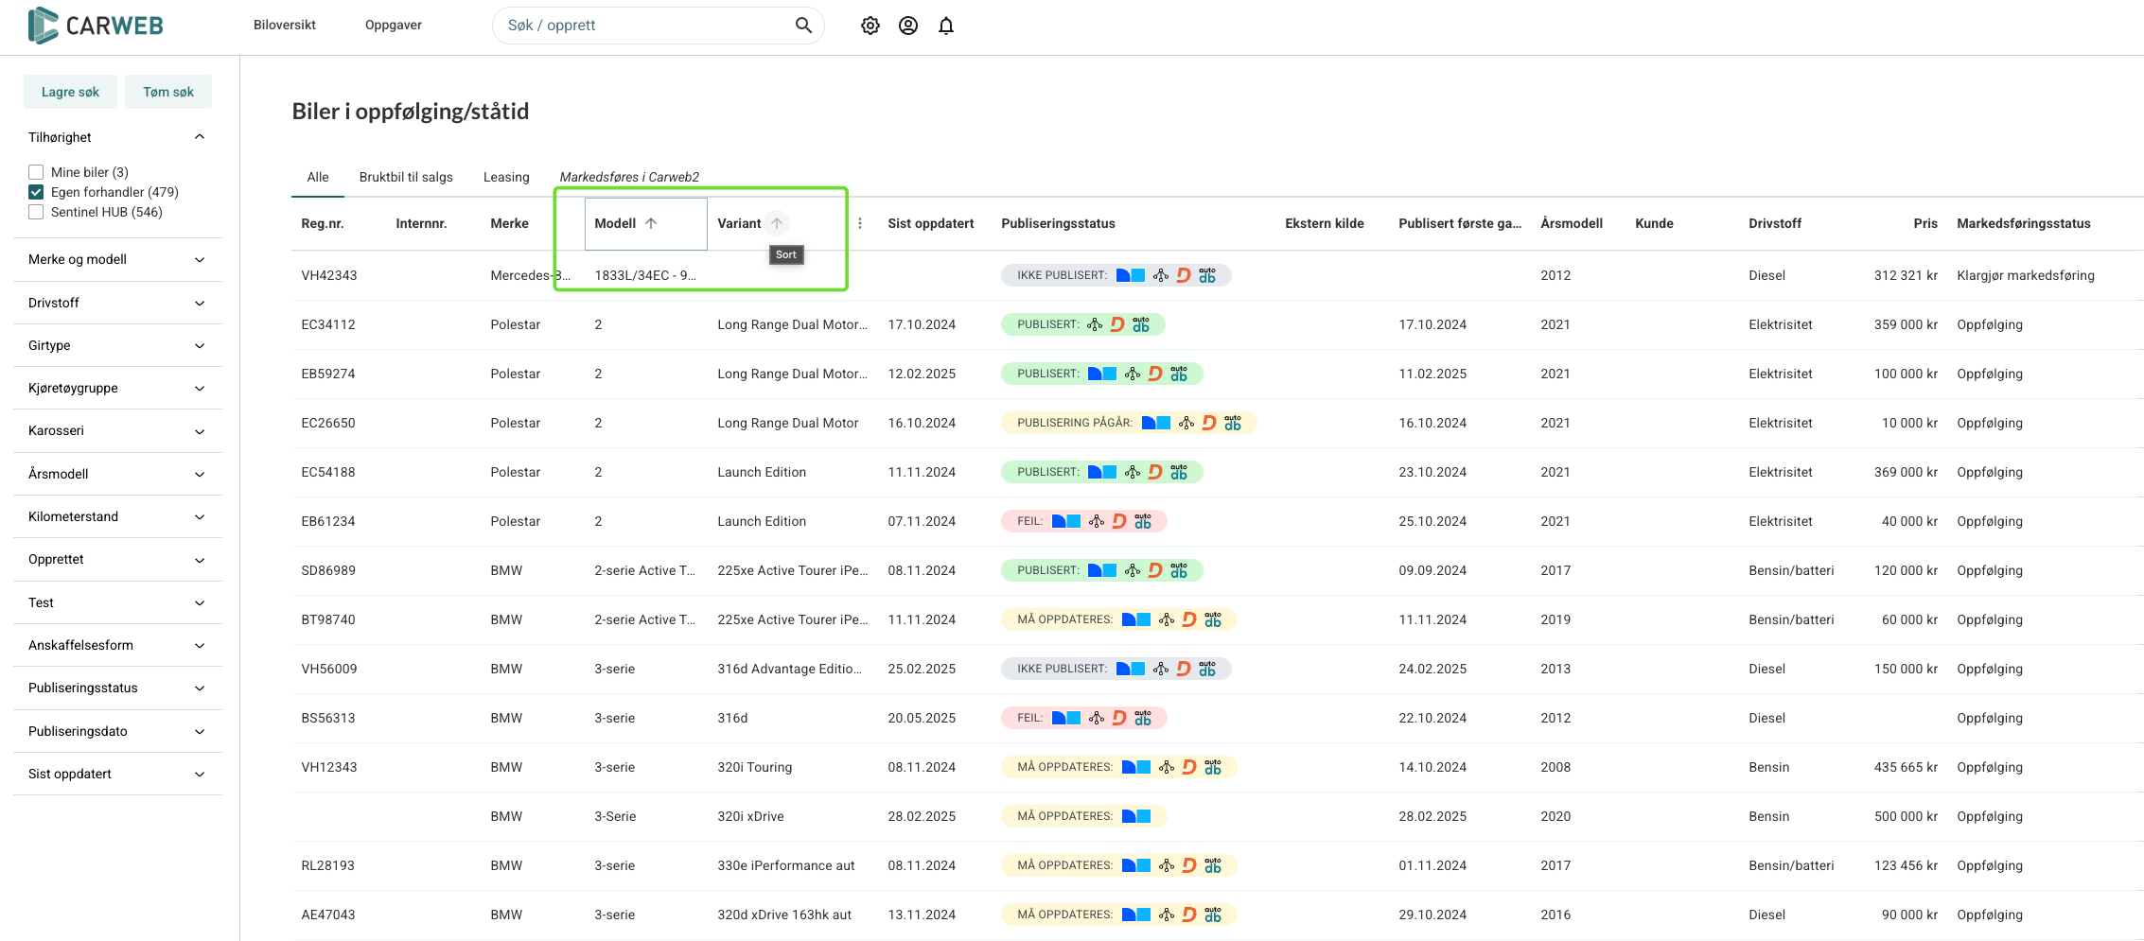Open the user account profile icon

(907, 26)
